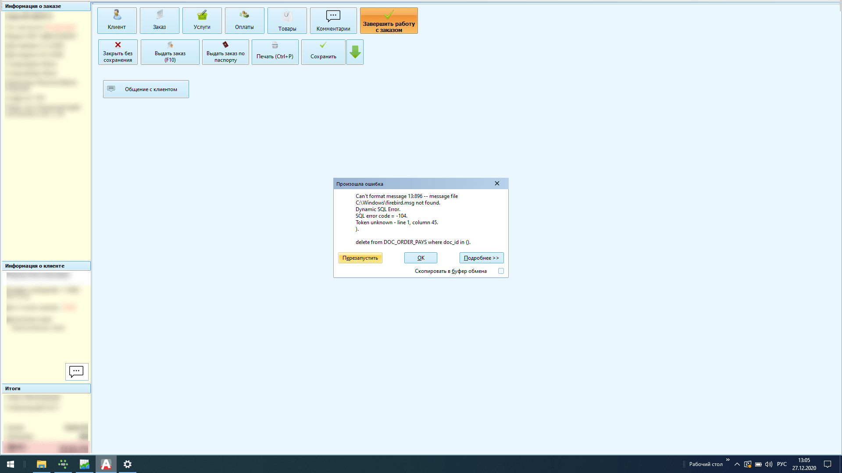Viewport: 842px width, 473px height.
Task: Click Печать (Ctrl+P) printer button
Action: point(275,52)
